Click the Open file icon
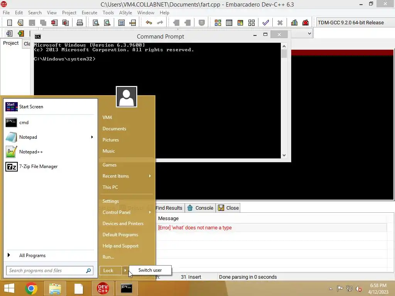The height and width of the screenshot is (296, 395). coord(20,23)
